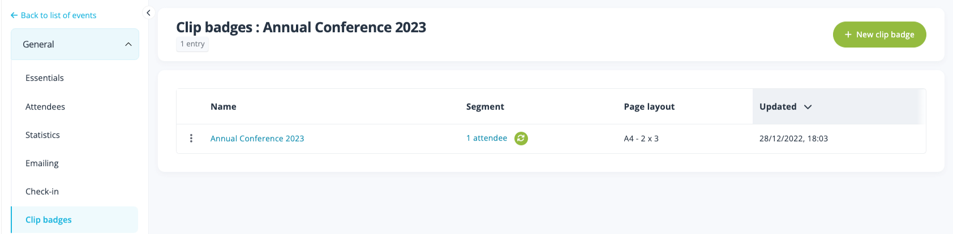This screenshot has width=953, height=234.
Task: Collapse the sidebar with the chevron icon
Action: click(148, 12)
